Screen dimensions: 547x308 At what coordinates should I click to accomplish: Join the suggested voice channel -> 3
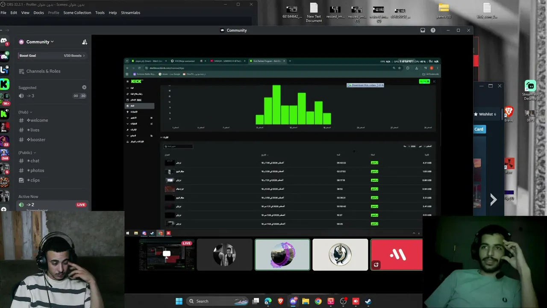(52, 96)
